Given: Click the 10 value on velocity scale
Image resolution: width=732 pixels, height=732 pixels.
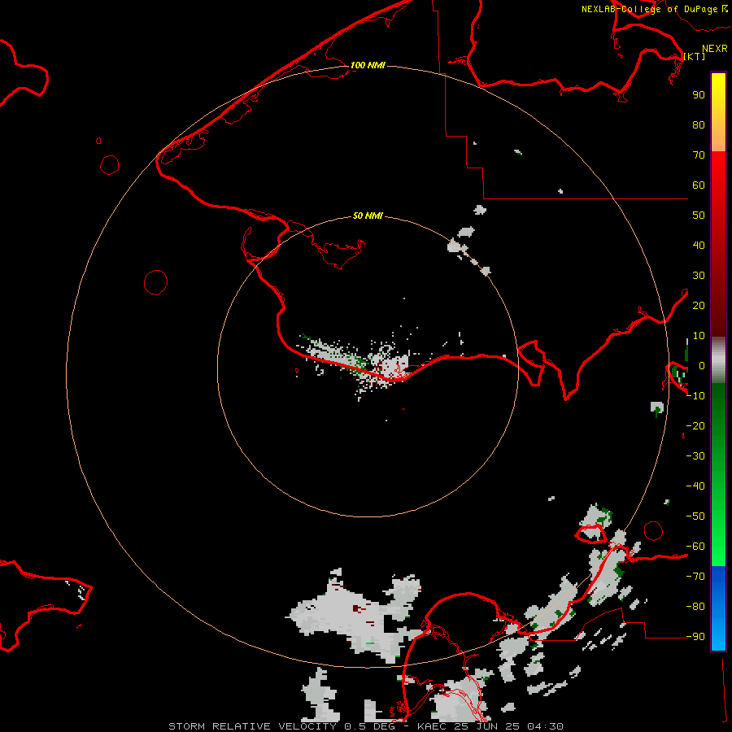Looking at the screenshot, I should click(699, 336).
